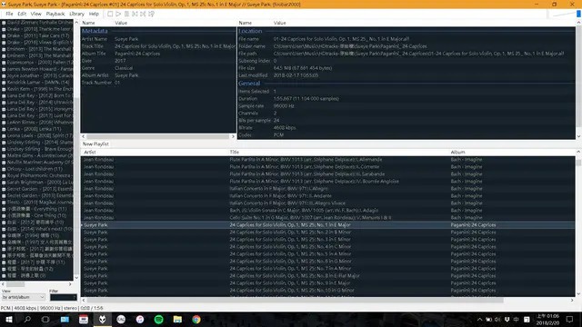Open the Playback menu

pos(55,14)
